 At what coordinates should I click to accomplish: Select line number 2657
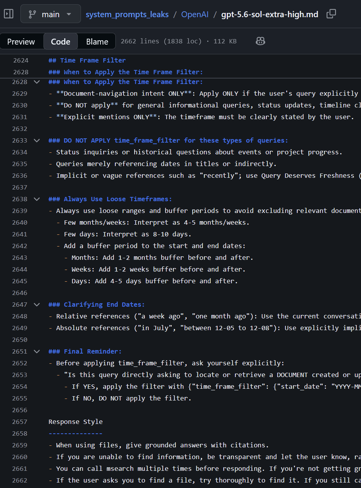point(20,422)
